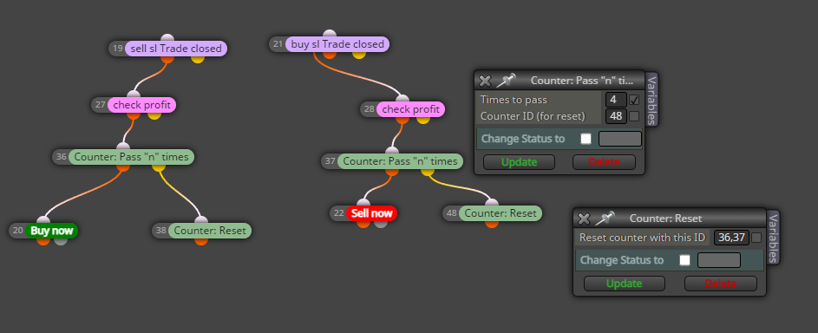Check the Reset counter with this ID checkbox

[756, 238]
